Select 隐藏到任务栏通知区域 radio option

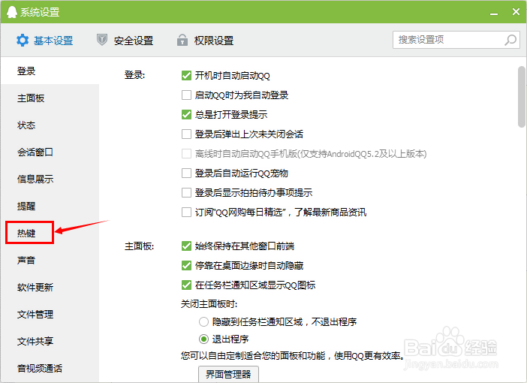pos(203,322)
